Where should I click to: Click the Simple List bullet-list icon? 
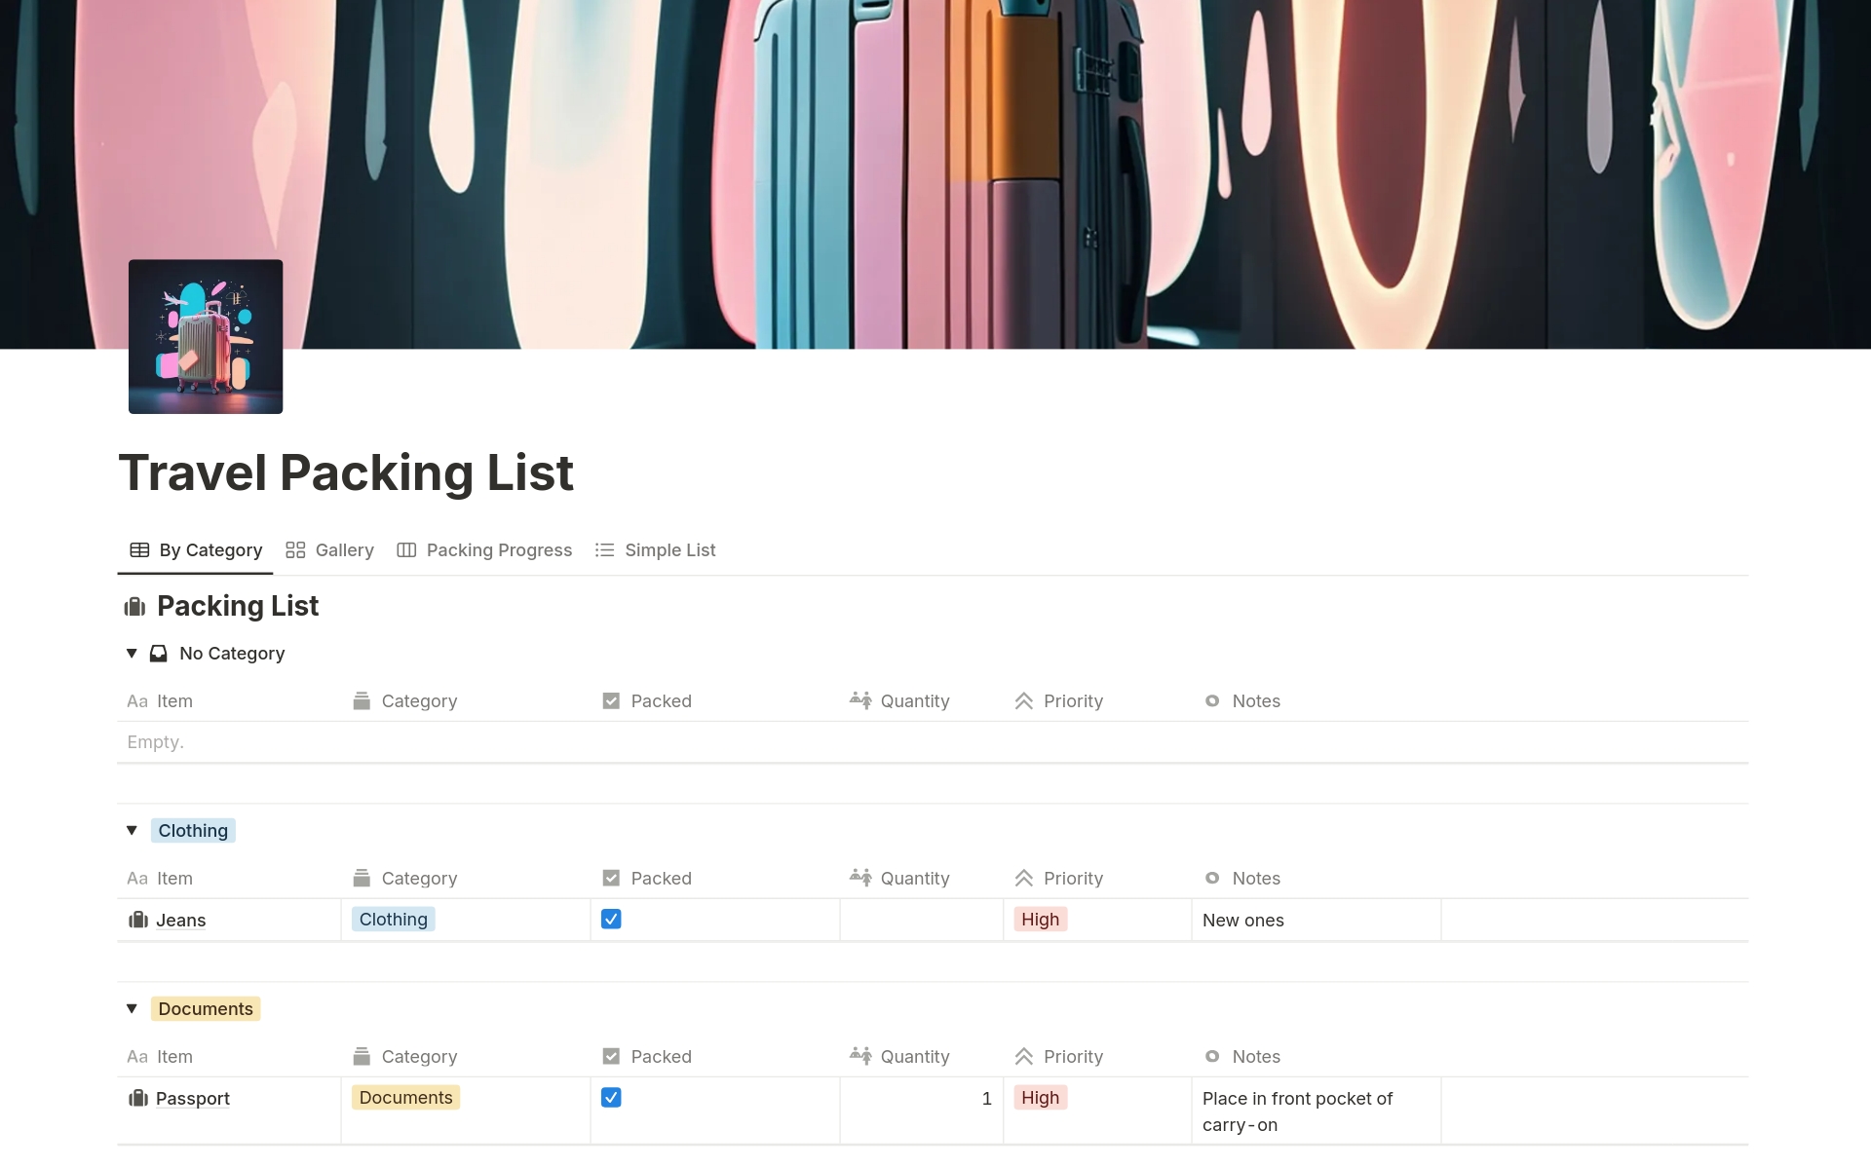point(604,550)
